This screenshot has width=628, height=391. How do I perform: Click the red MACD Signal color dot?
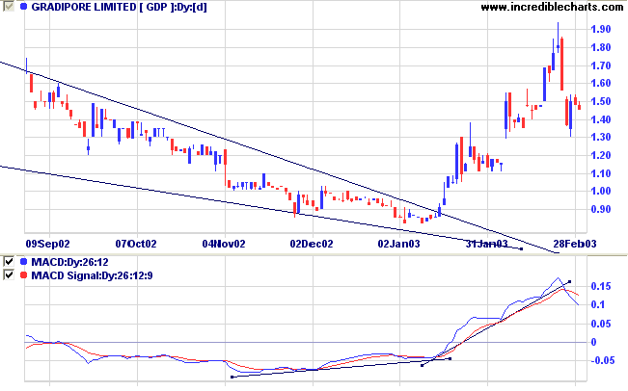pyautogui.click(x=23, y=275)
